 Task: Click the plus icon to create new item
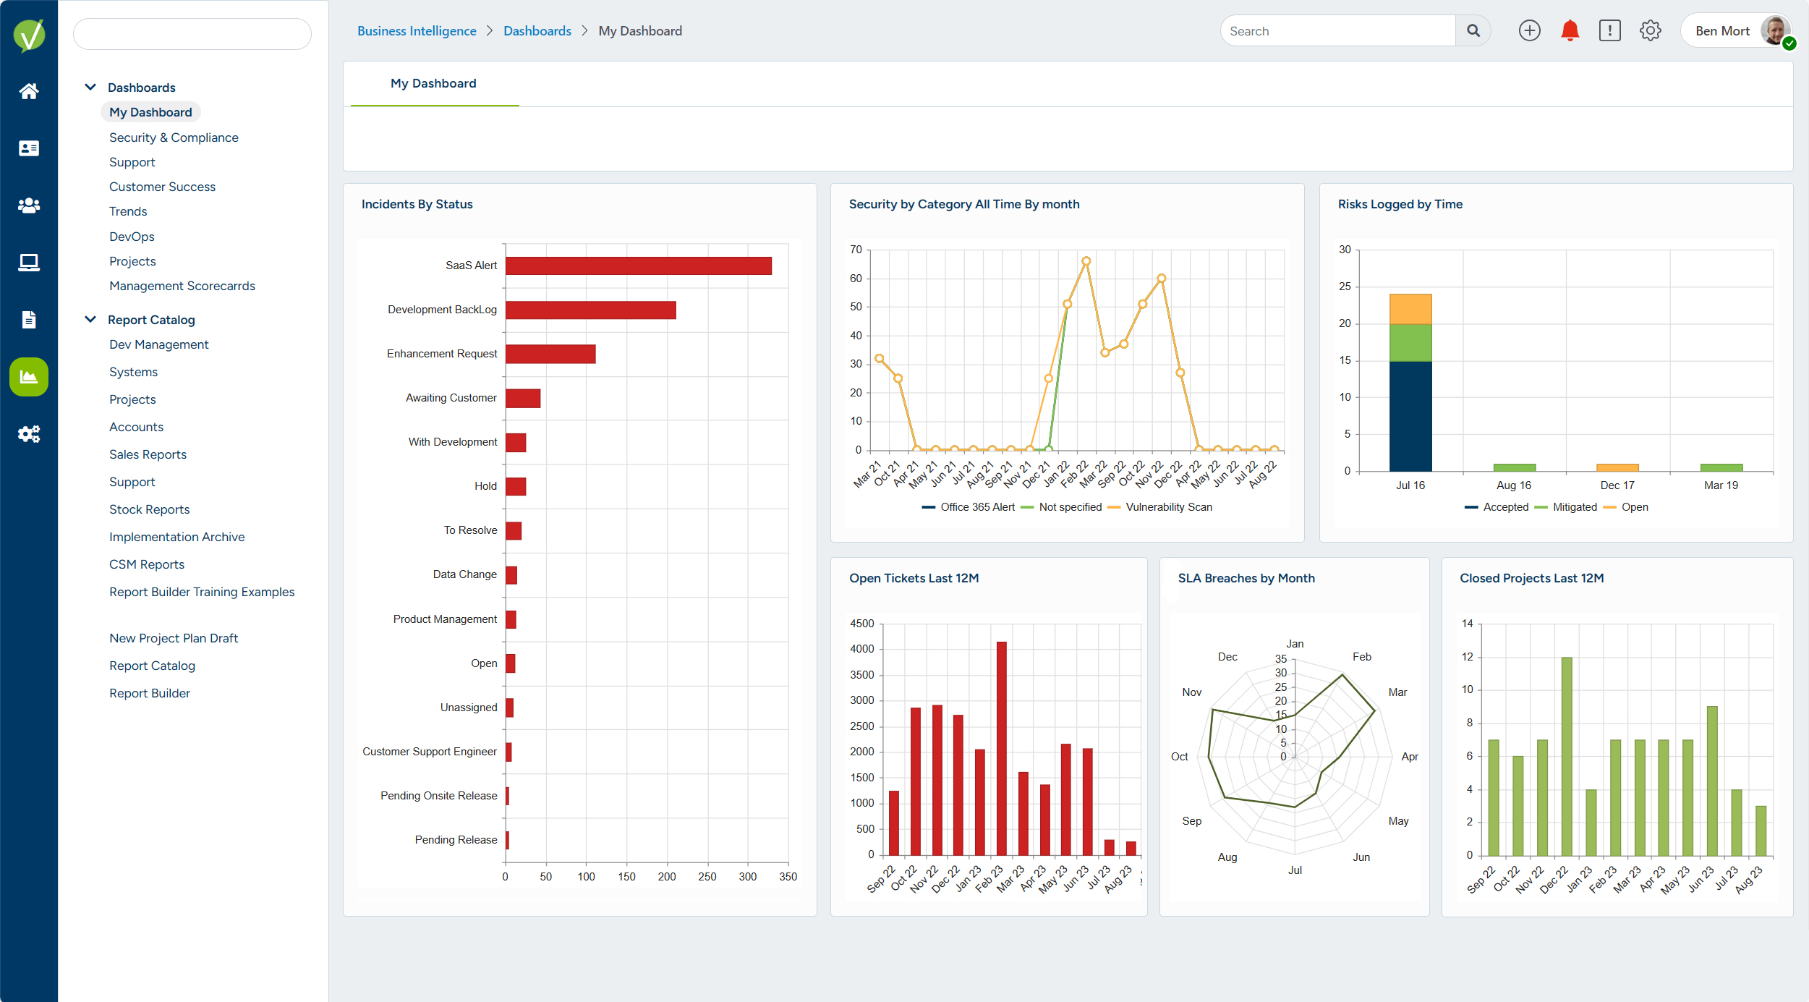1529,30
